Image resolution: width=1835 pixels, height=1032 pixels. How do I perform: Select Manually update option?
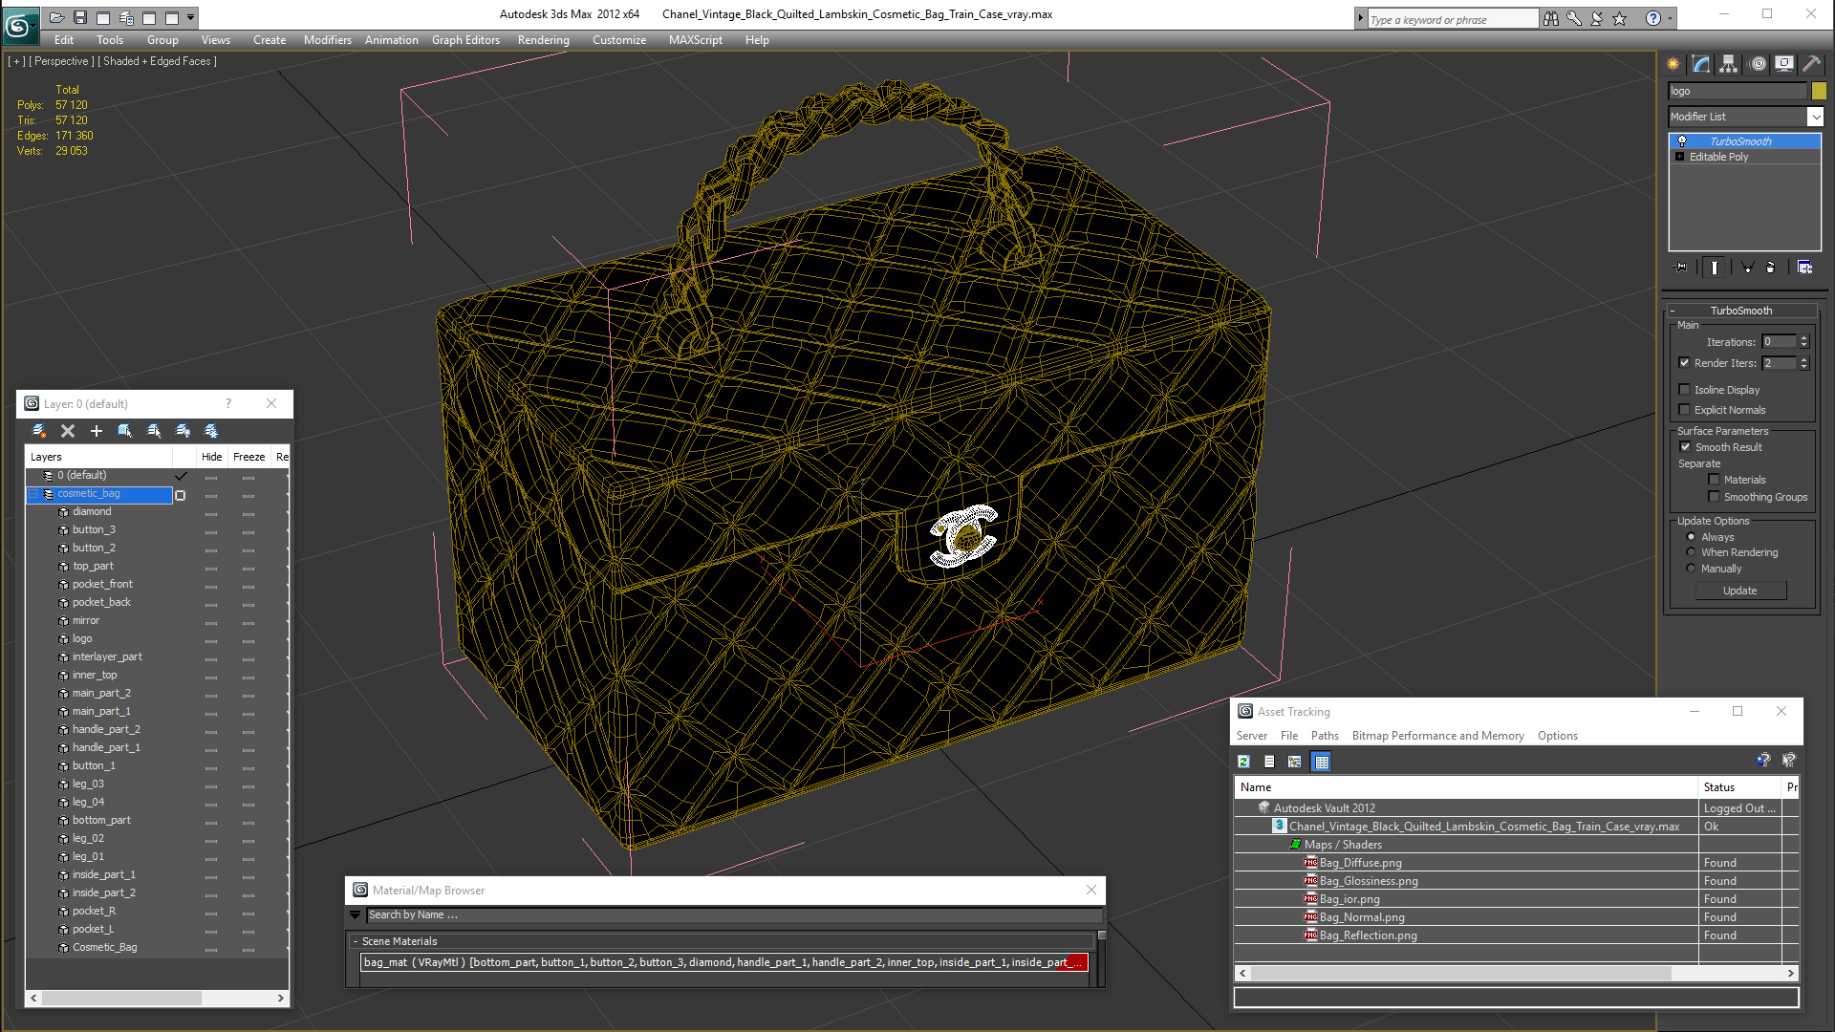tap(1692, 569)
